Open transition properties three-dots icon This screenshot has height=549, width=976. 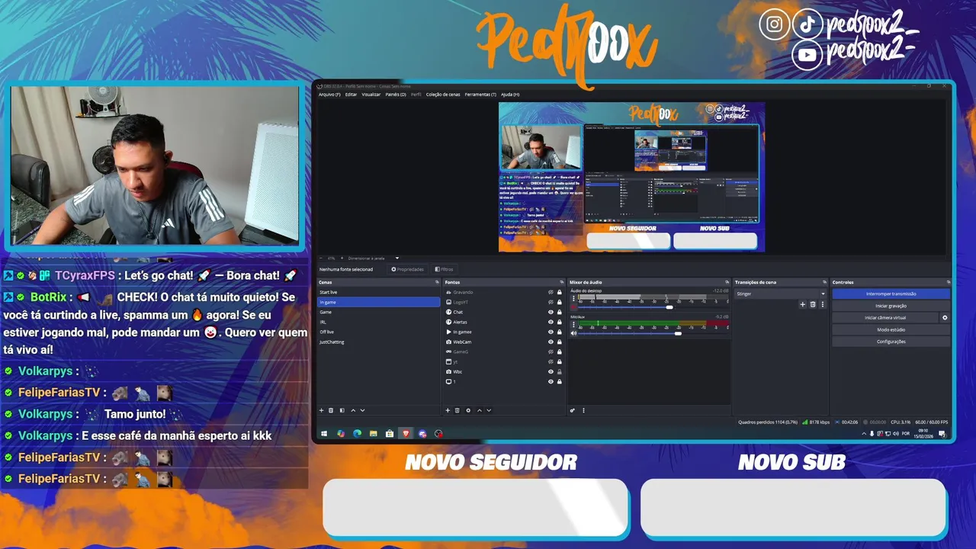click(x=823, y=304)
